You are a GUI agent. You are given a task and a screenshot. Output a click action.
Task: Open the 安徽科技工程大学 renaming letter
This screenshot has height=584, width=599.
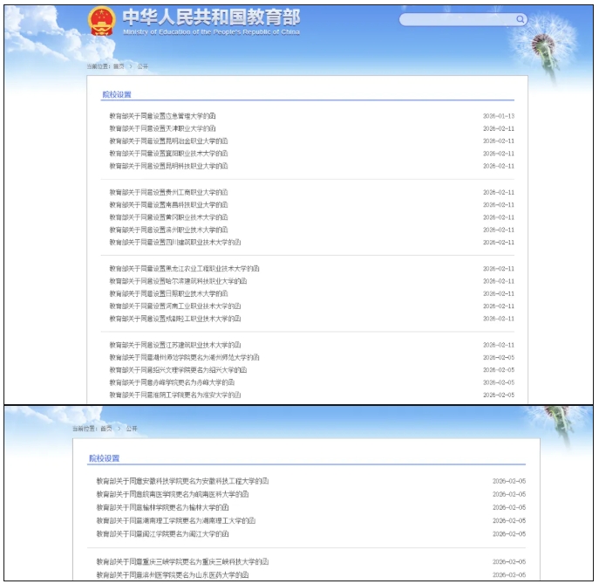pyautogui.click(x=182, y=481)
